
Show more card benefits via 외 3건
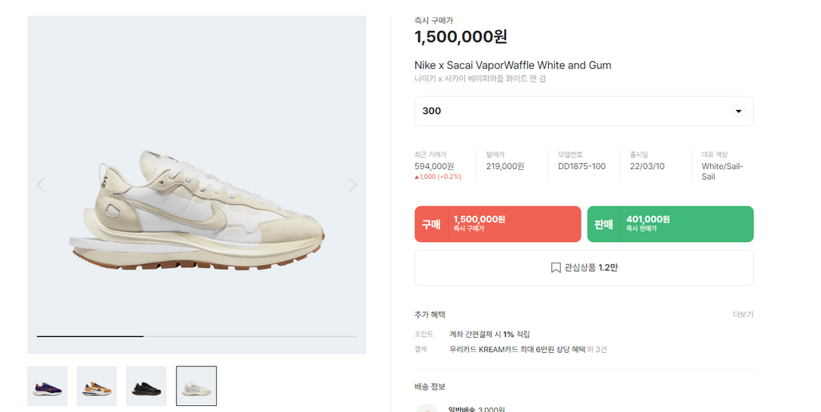[x=598, y=350]
